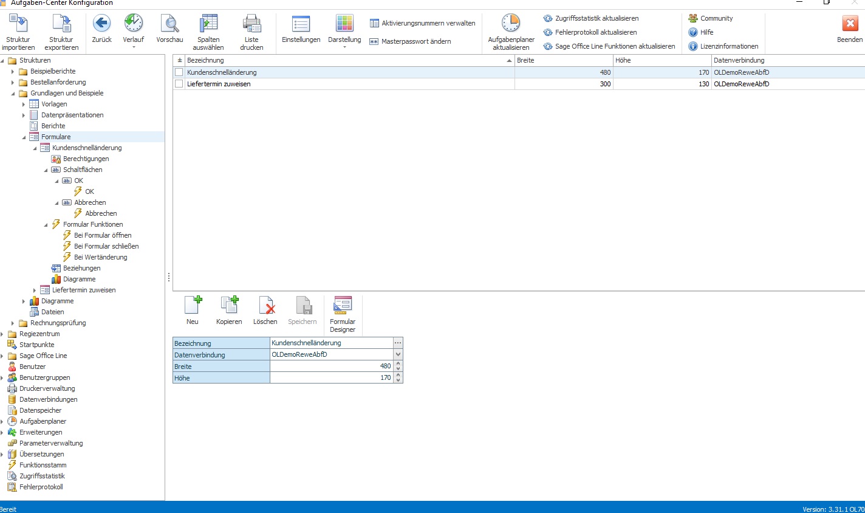Open Fehlerprotokoll in the left tree
This screenshot has height=513, width=865.
pyautogui.click(x=41, y=487)
